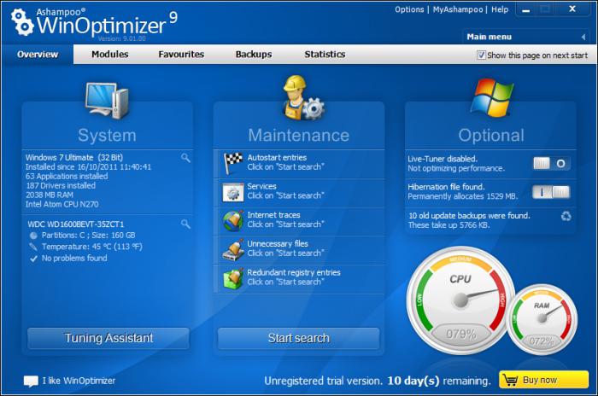Click the checkered flag Autostart entries icon
The height and width of the screenshot is (396, 598).
point(233,163)
